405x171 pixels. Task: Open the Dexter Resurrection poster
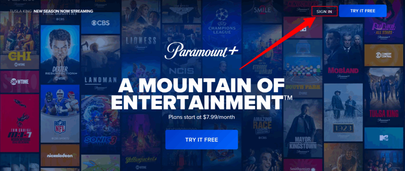pyautogui.click(x=60, y=54)
